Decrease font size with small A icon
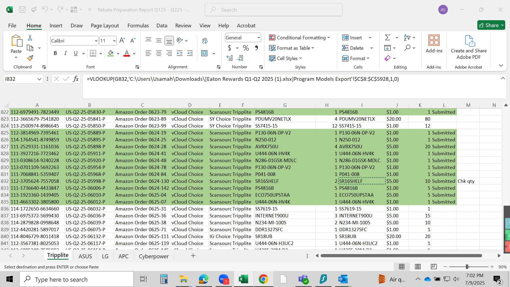This screenshot has height=287, width=510. pyautogui.click(x=133, y=40)
